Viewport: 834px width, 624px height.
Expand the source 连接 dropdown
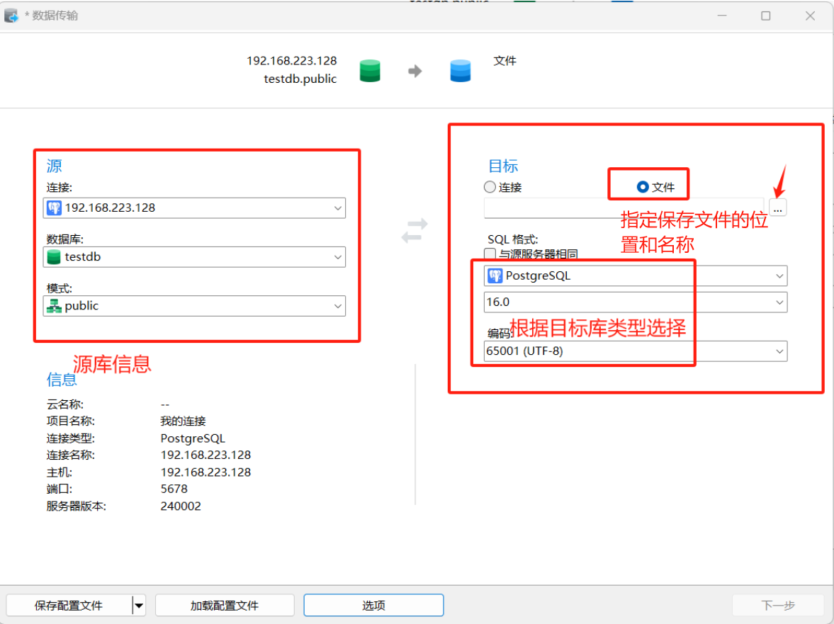point(337,208)
